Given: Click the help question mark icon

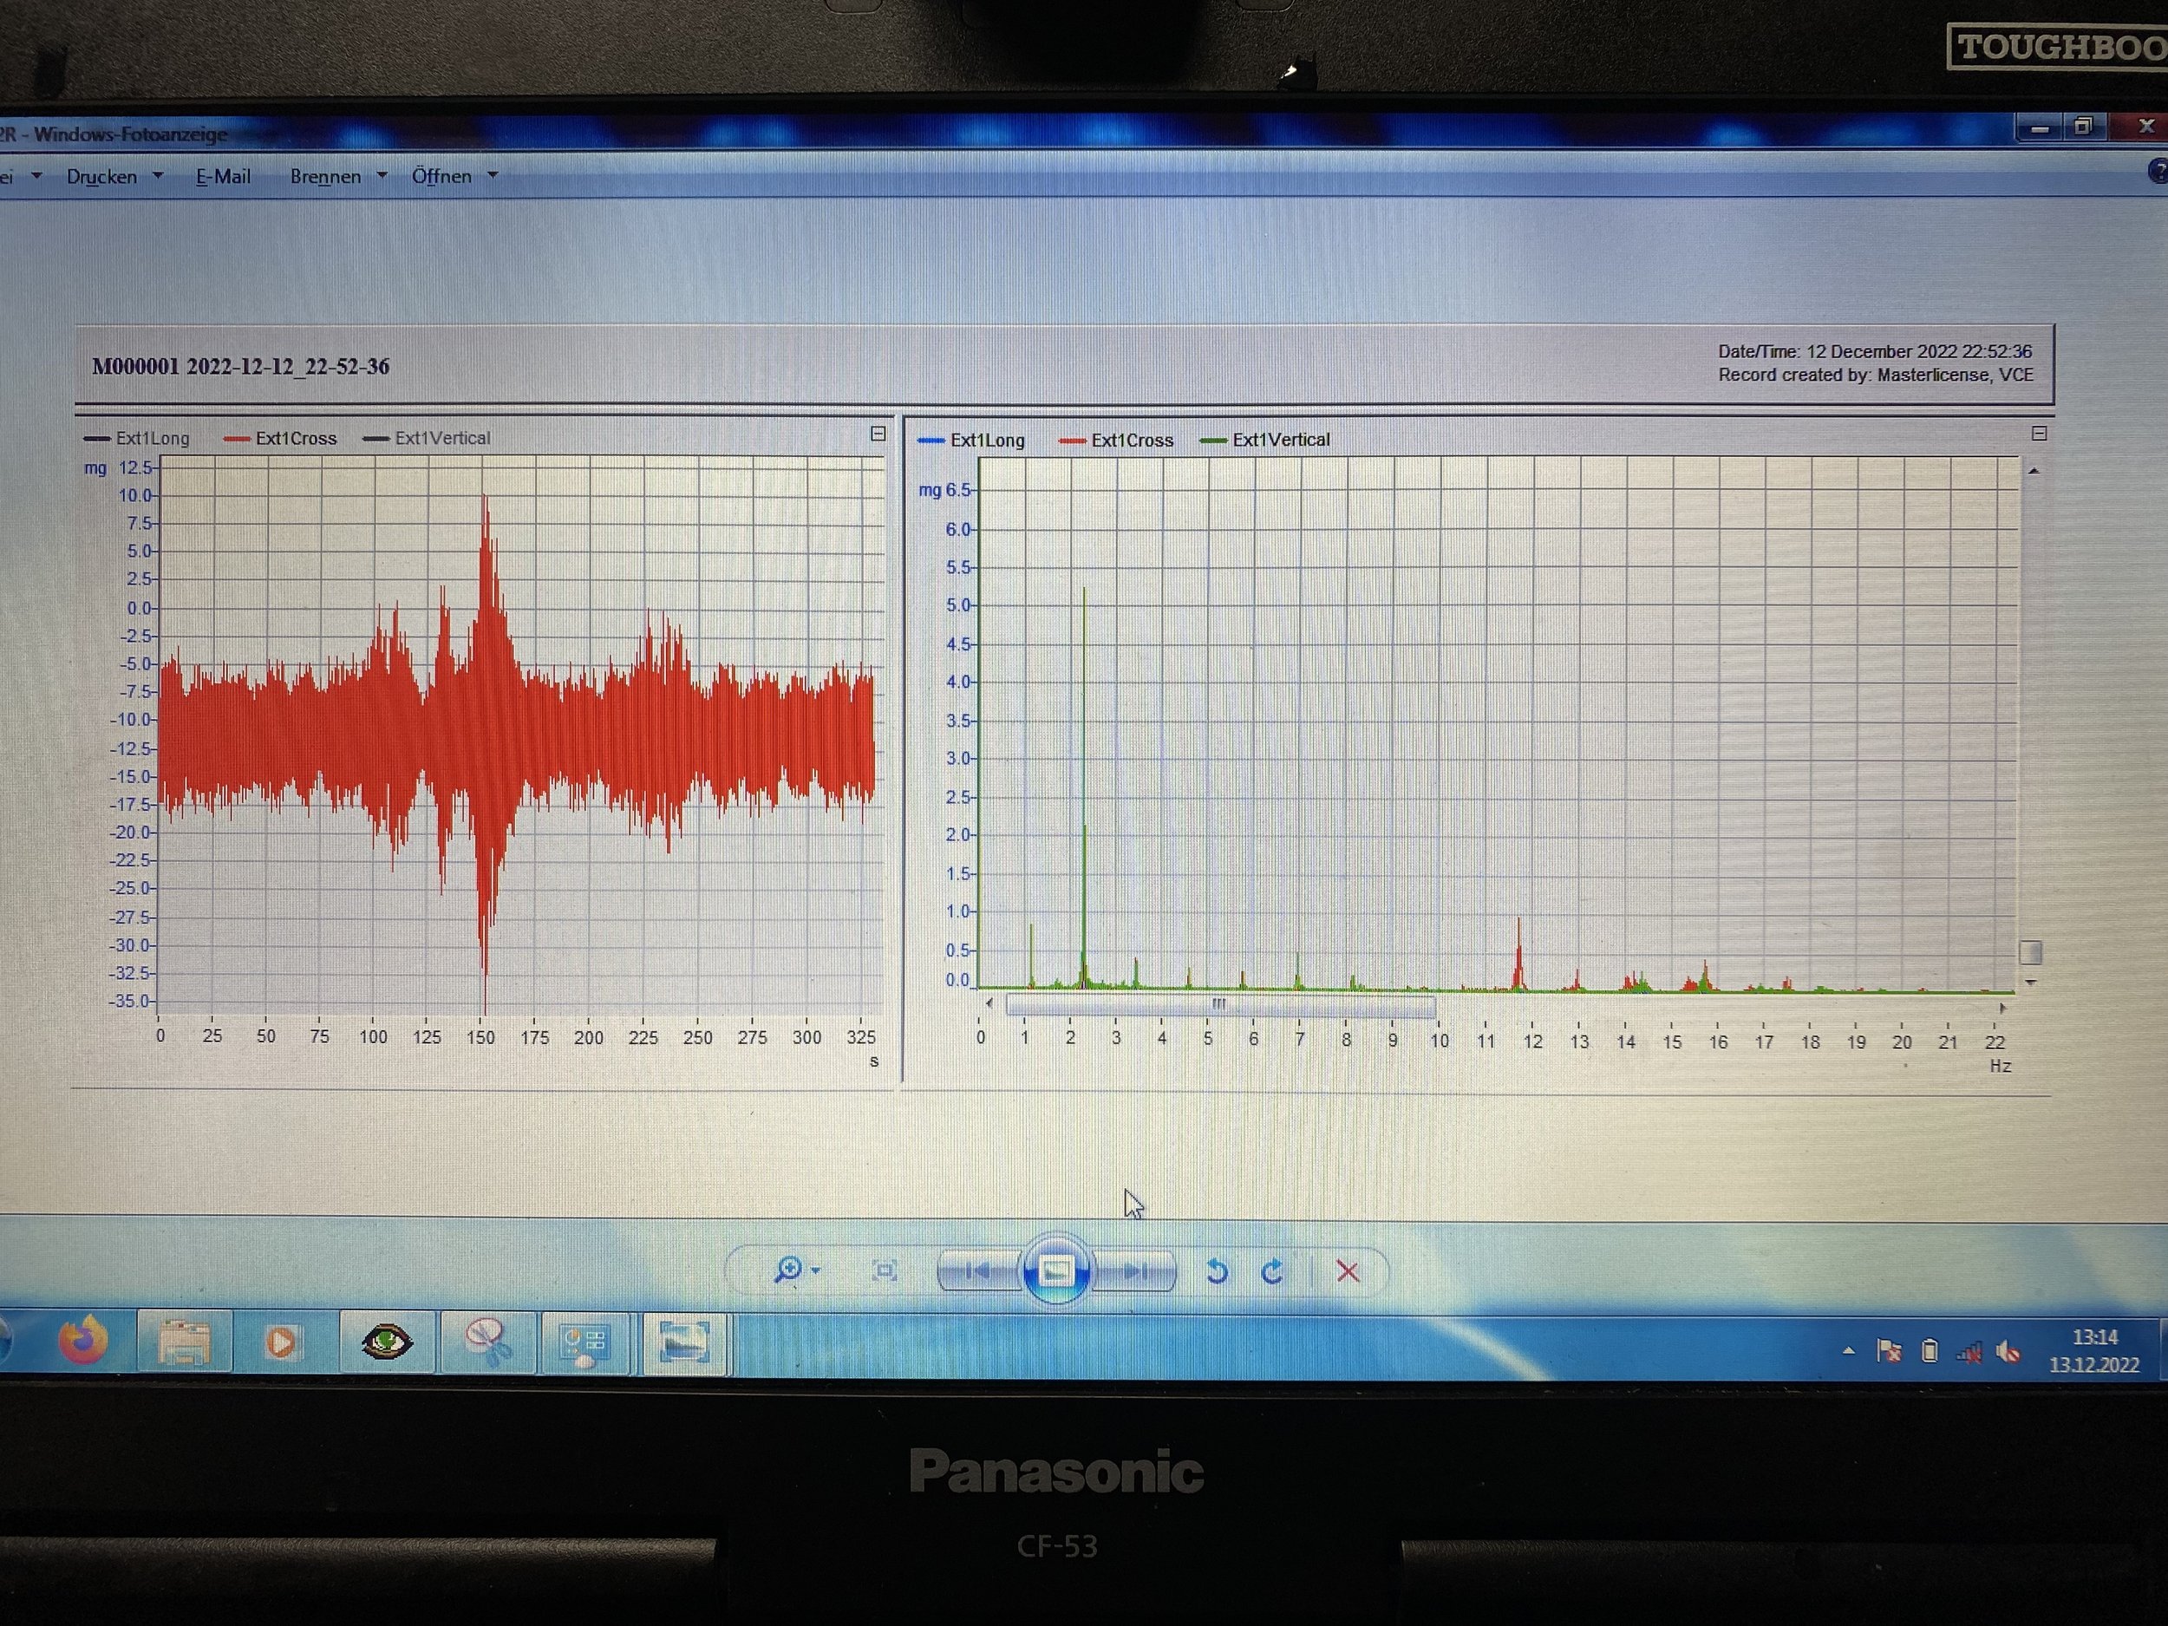Looking at the screenshot, I should coord(2158,173).
